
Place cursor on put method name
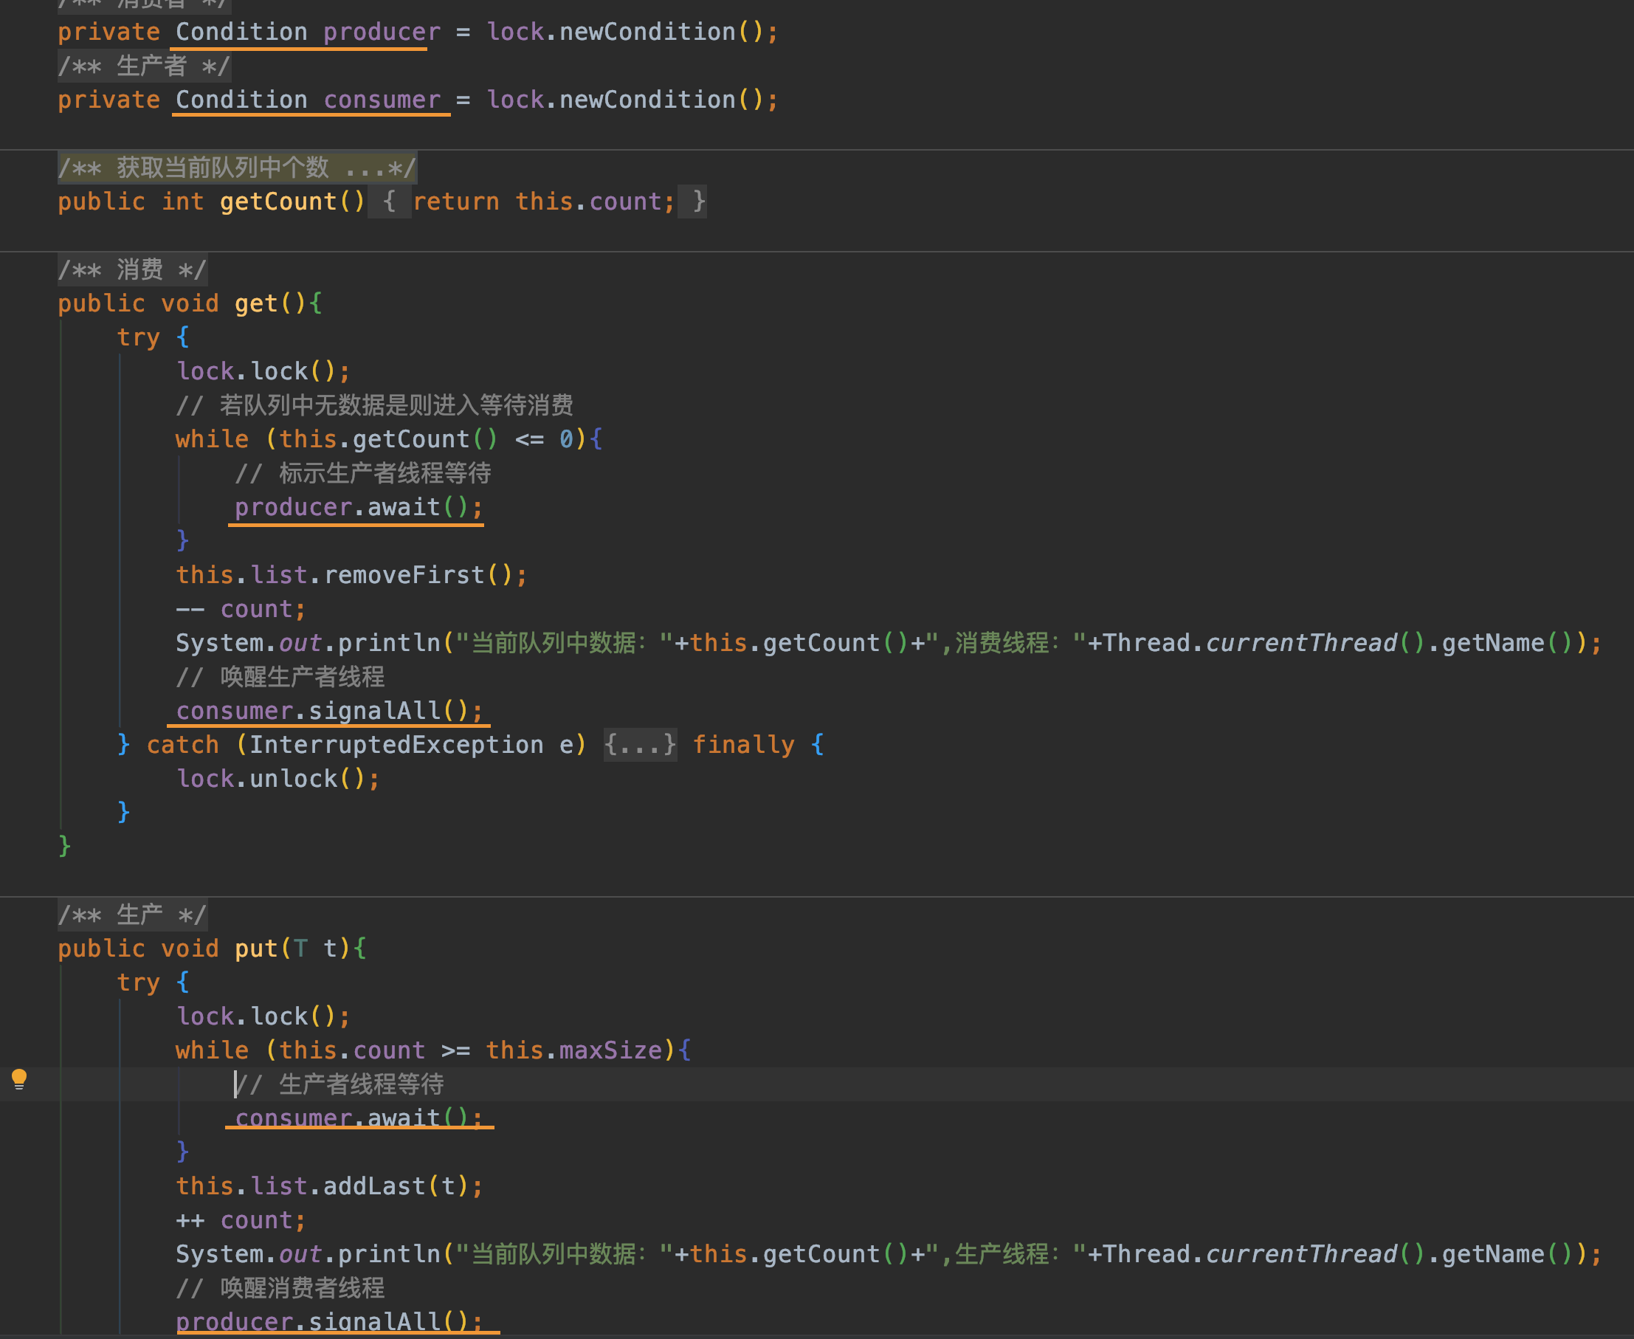click(255, 949)
